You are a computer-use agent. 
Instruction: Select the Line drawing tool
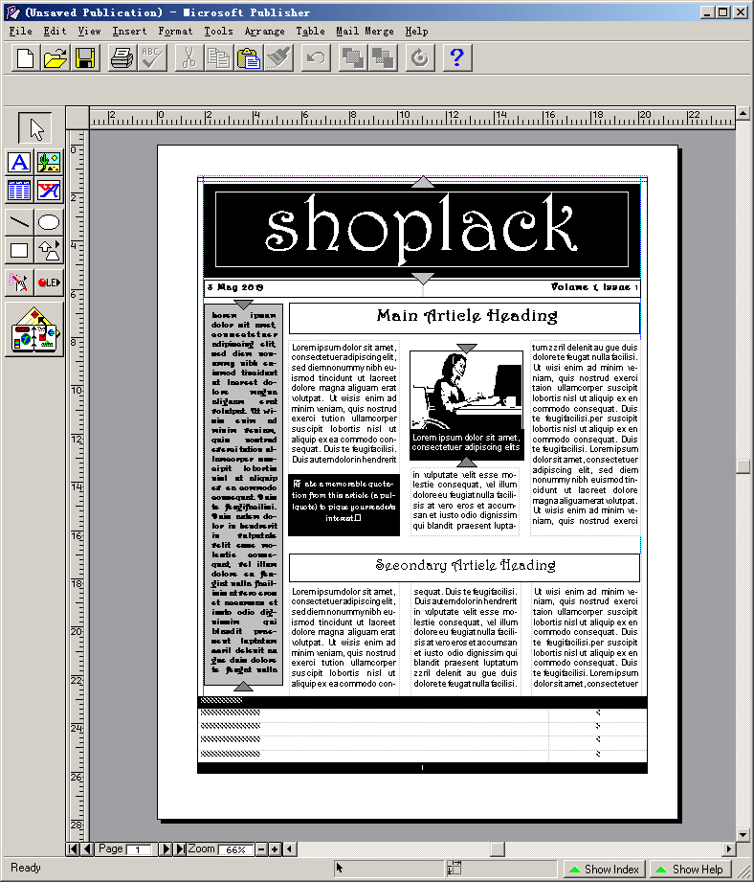[19, 222]
